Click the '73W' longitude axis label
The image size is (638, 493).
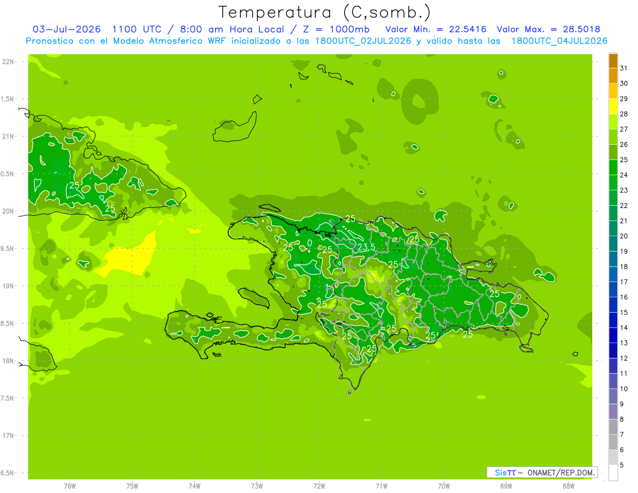pyautogui.click(x=257, y=486)
